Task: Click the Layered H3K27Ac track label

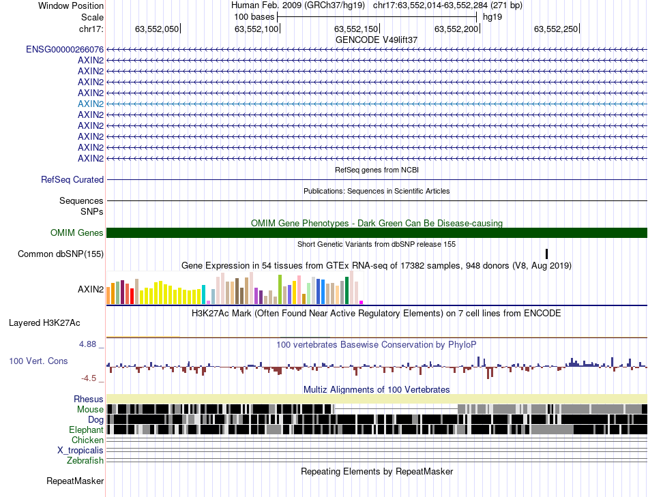Action: pos(44,322)
